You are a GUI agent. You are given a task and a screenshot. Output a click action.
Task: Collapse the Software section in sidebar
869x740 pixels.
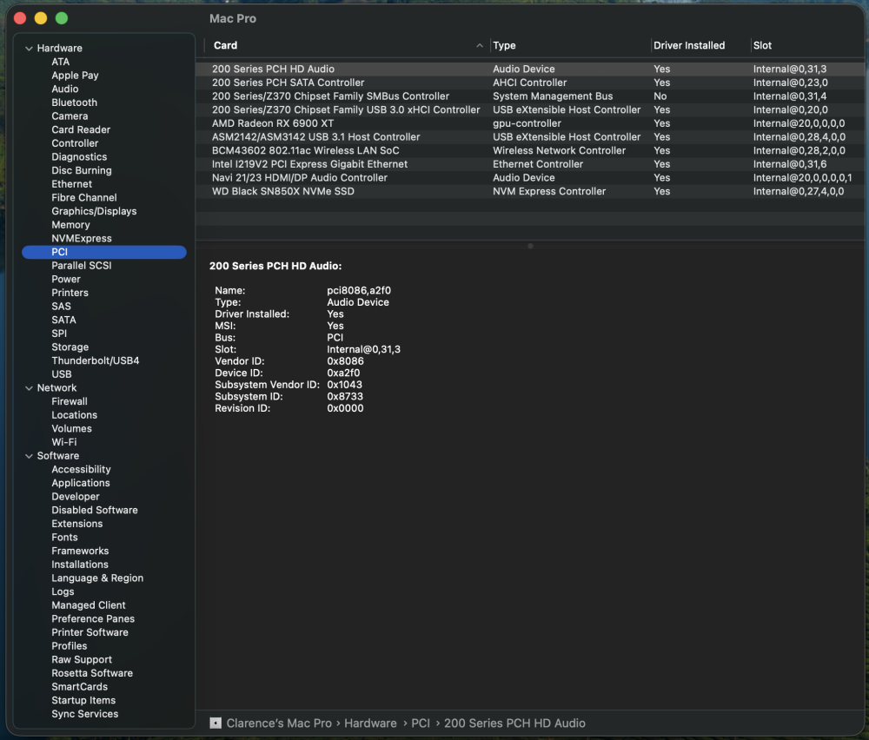coord(29,456)
